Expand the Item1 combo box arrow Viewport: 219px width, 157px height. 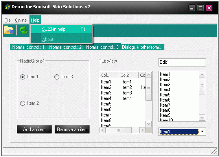coord(202,131)
